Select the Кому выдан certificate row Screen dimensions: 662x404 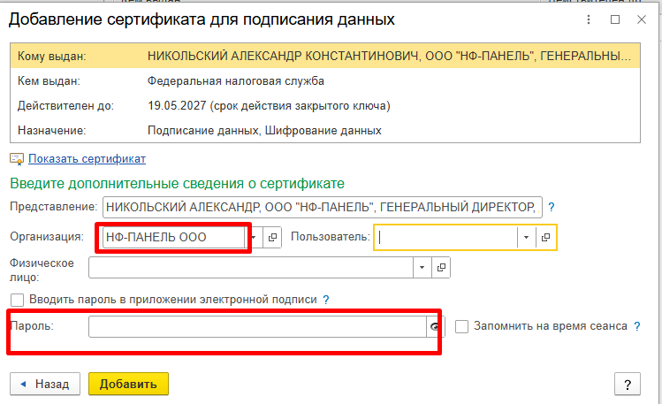pyautogui.click(x=325, y=56)
